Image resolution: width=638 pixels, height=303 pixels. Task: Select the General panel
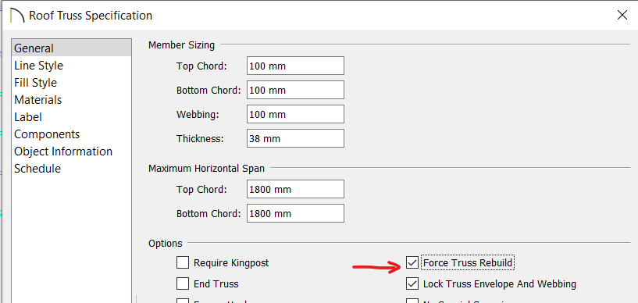point(71,48)
